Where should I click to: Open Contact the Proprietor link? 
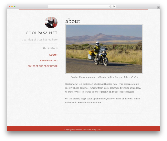pos(43,66)
